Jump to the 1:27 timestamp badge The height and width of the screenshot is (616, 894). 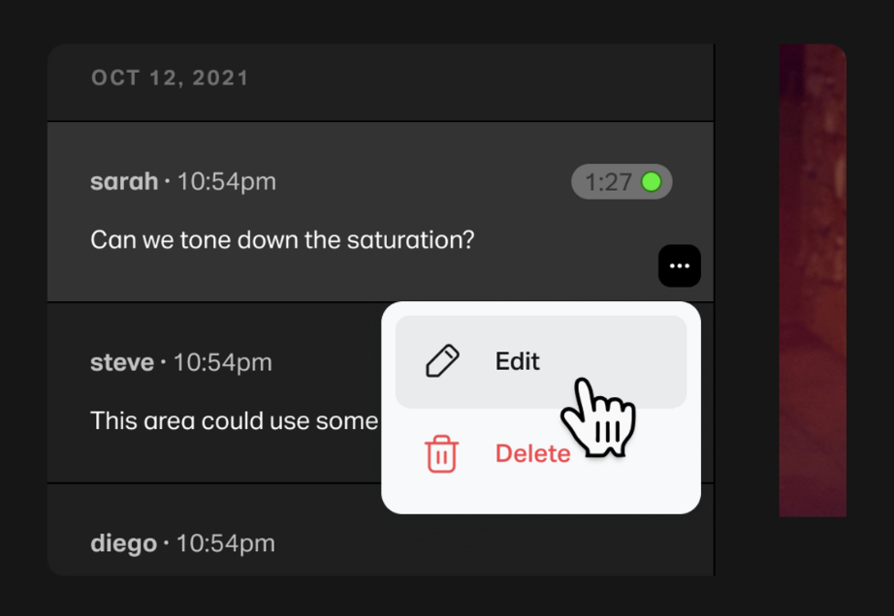(623, 182)
